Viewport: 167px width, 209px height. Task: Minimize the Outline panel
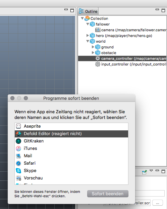[x=157, y=9]
